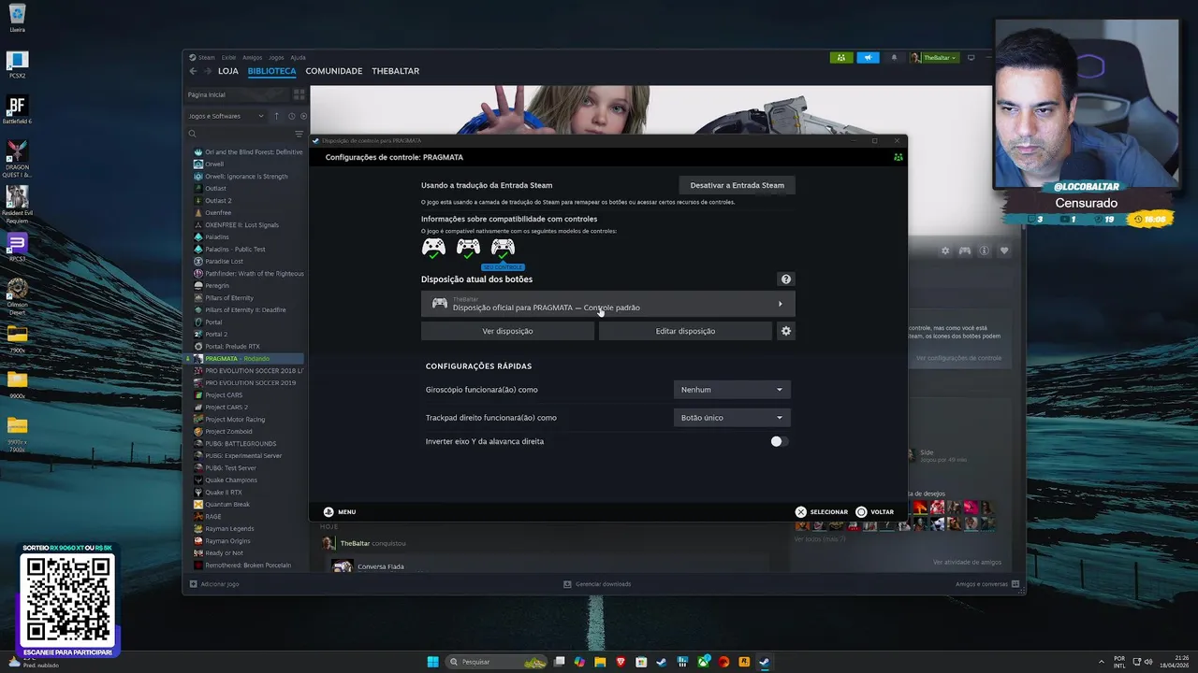Open the Brave browser taskbar icon
This screenshot has width=1198, height=673.
[621, 662]
